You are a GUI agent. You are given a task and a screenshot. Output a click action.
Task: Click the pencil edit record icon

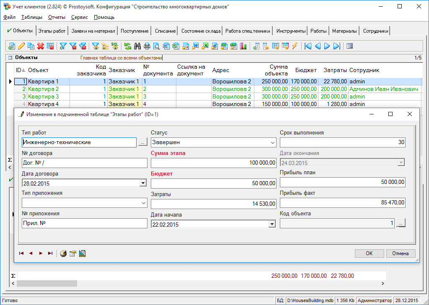click(21, 46)
